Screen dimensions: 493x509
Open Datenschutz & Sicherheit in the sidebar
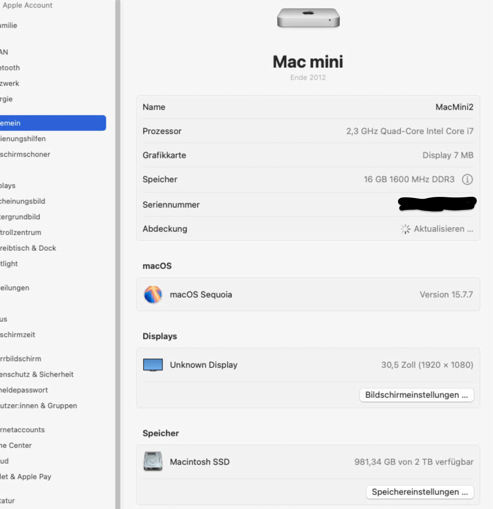pyautogui.click(x=37, y=374)
